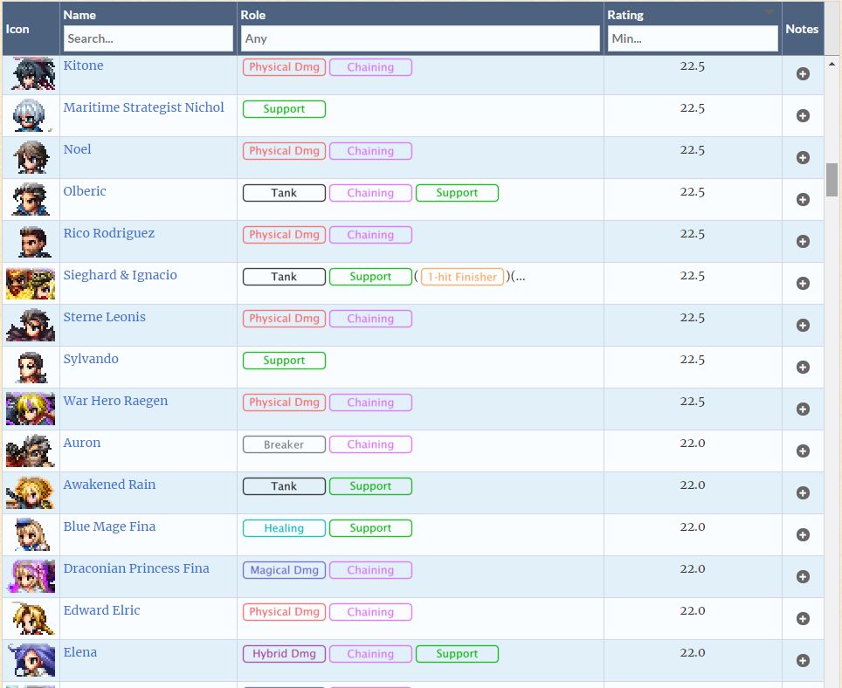
Task: Click Chaining tag in Noel row
Action: 370,151
